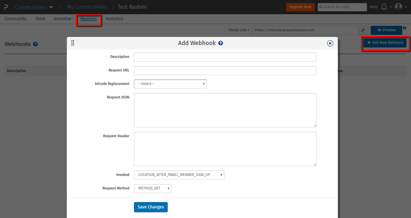
Task: Open the Include Replacement select box
Action: click(x=170, y=84)
